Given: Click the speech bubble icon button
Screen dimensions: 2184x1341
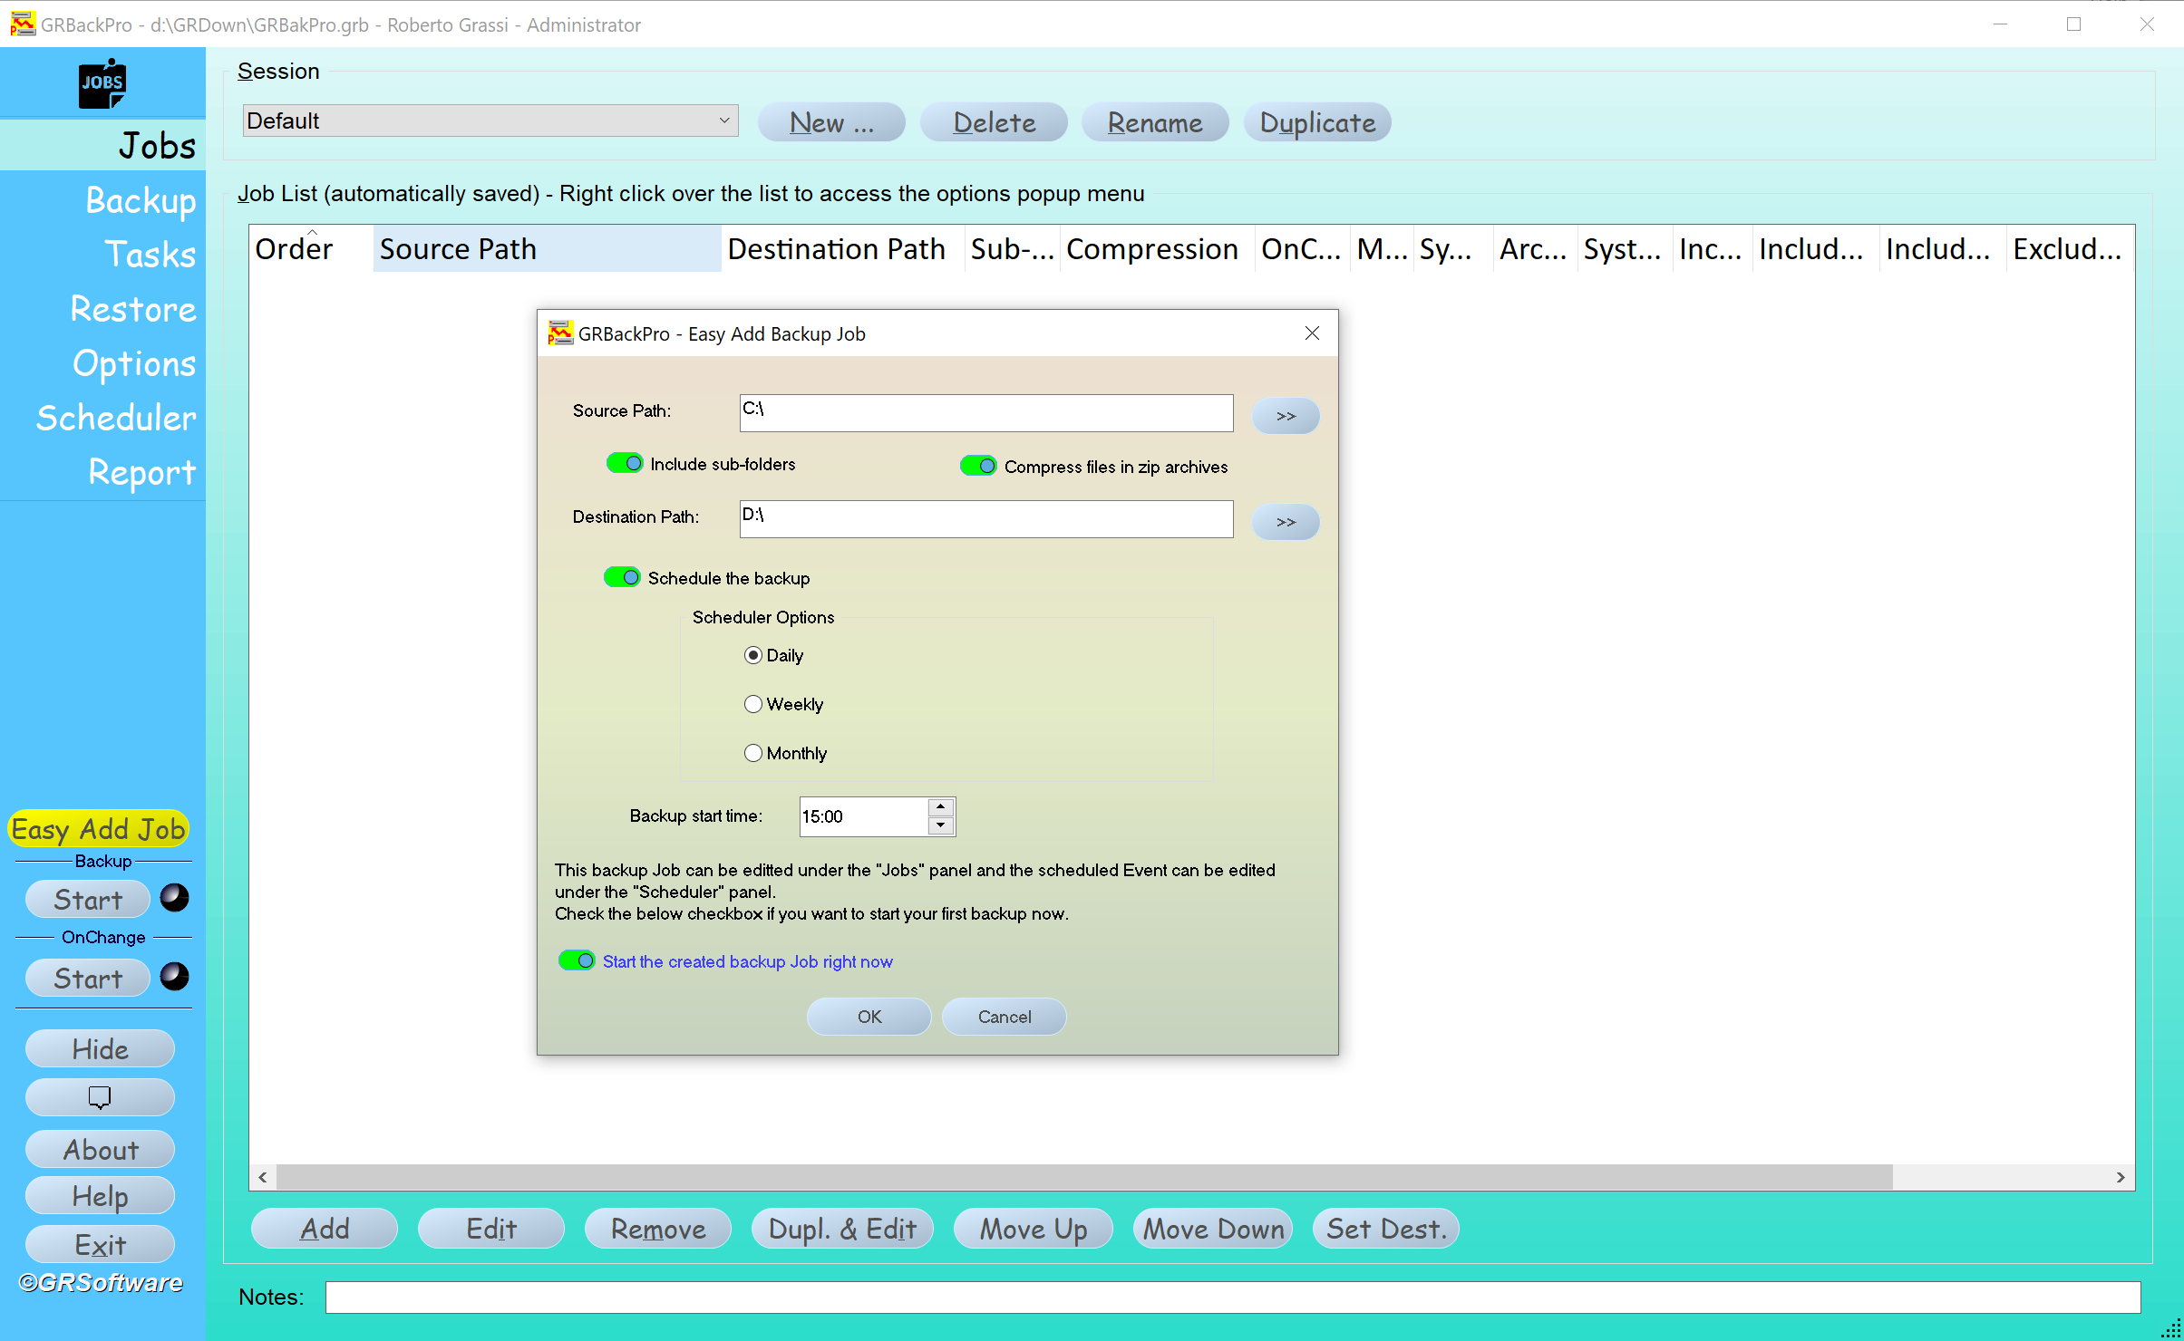Looking at the screenshot, I should click(x=100, y=1097).
